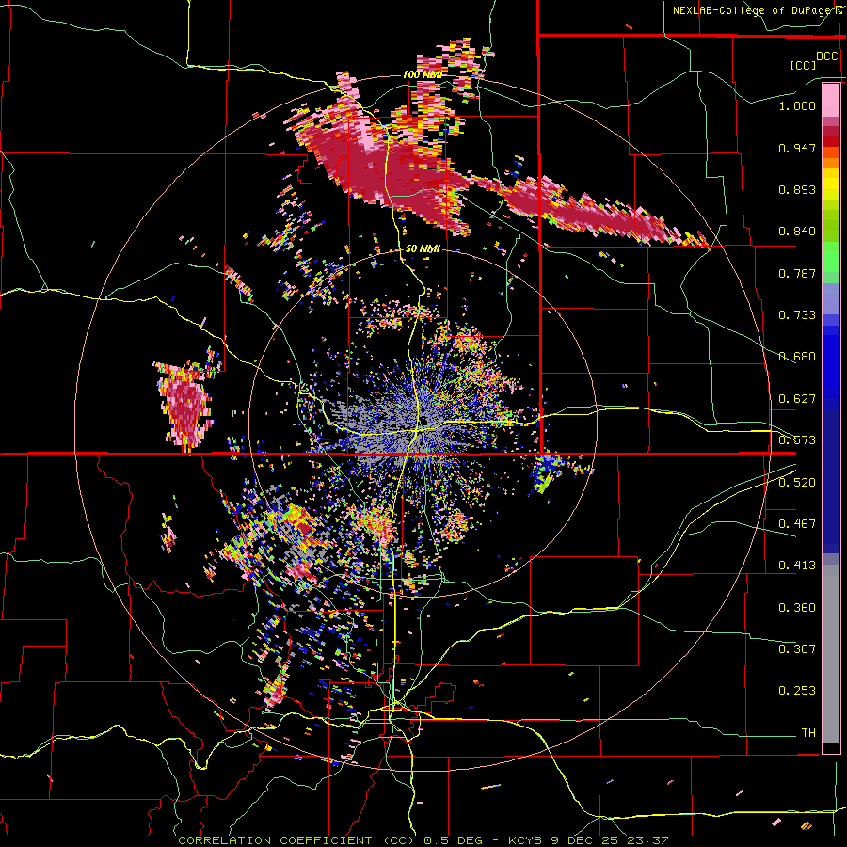Select the 0.627 legend value
847x847 pixels.
[797, 399]
